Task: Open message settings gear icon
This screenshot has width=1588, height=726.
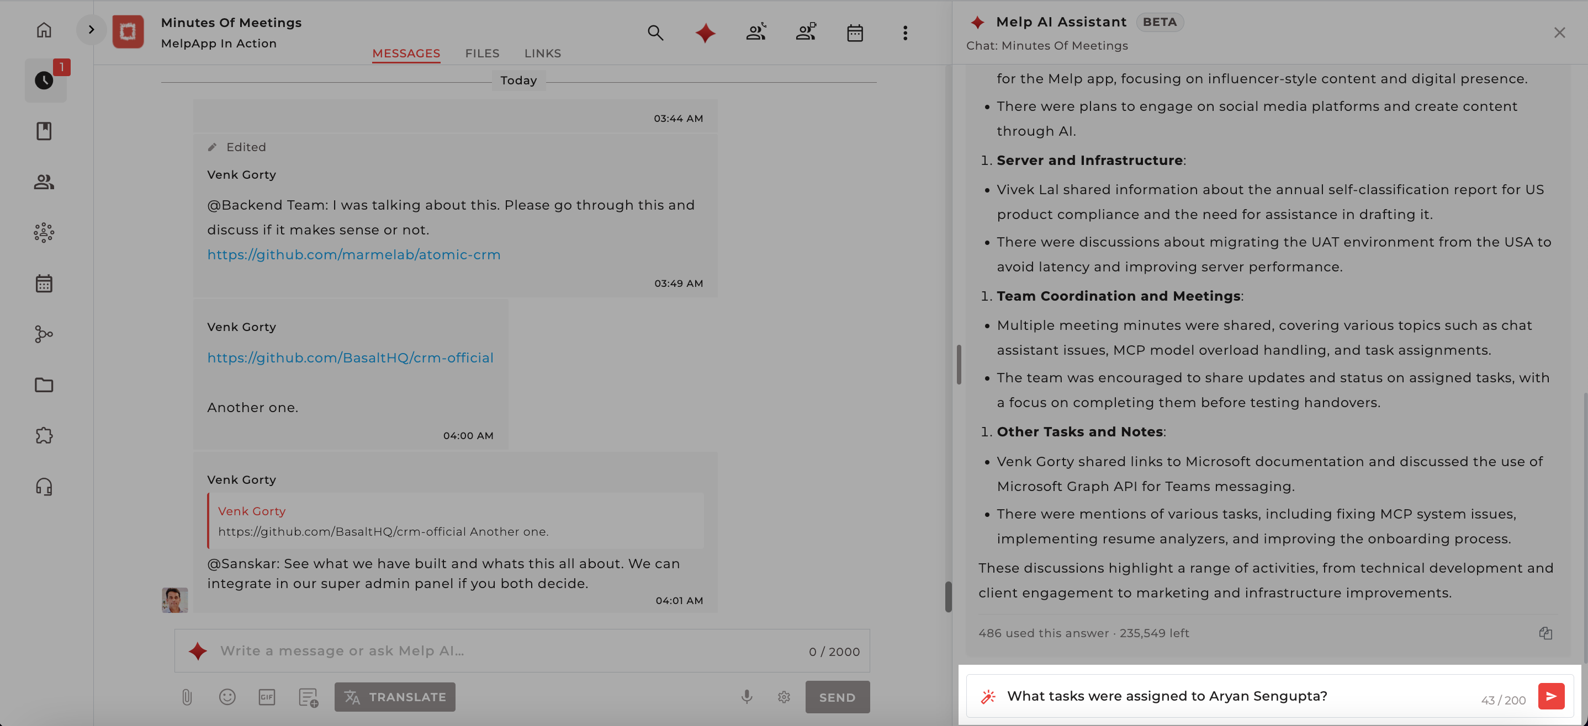Action: pyautogui.click(x=784, y=697)
